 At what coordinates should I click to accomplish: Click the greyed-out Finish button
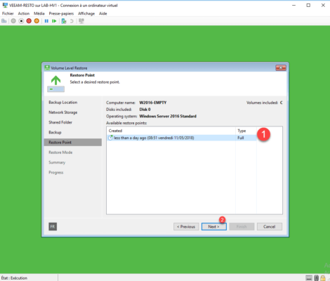[242, 227]
